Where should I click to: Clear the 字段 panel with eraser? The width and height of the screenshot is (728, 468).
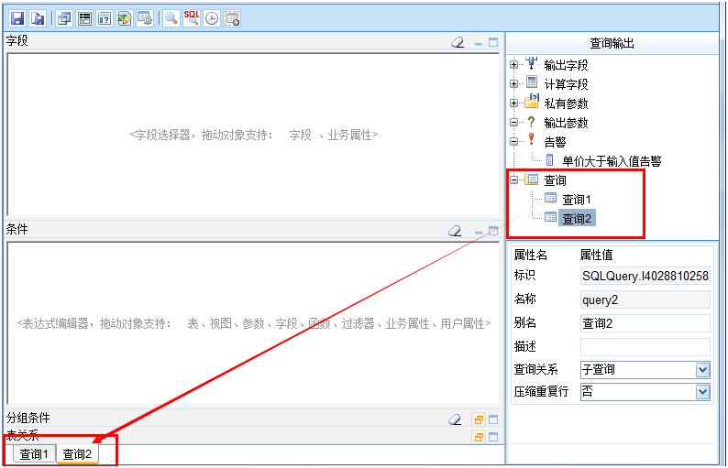(x=458, y=42)
